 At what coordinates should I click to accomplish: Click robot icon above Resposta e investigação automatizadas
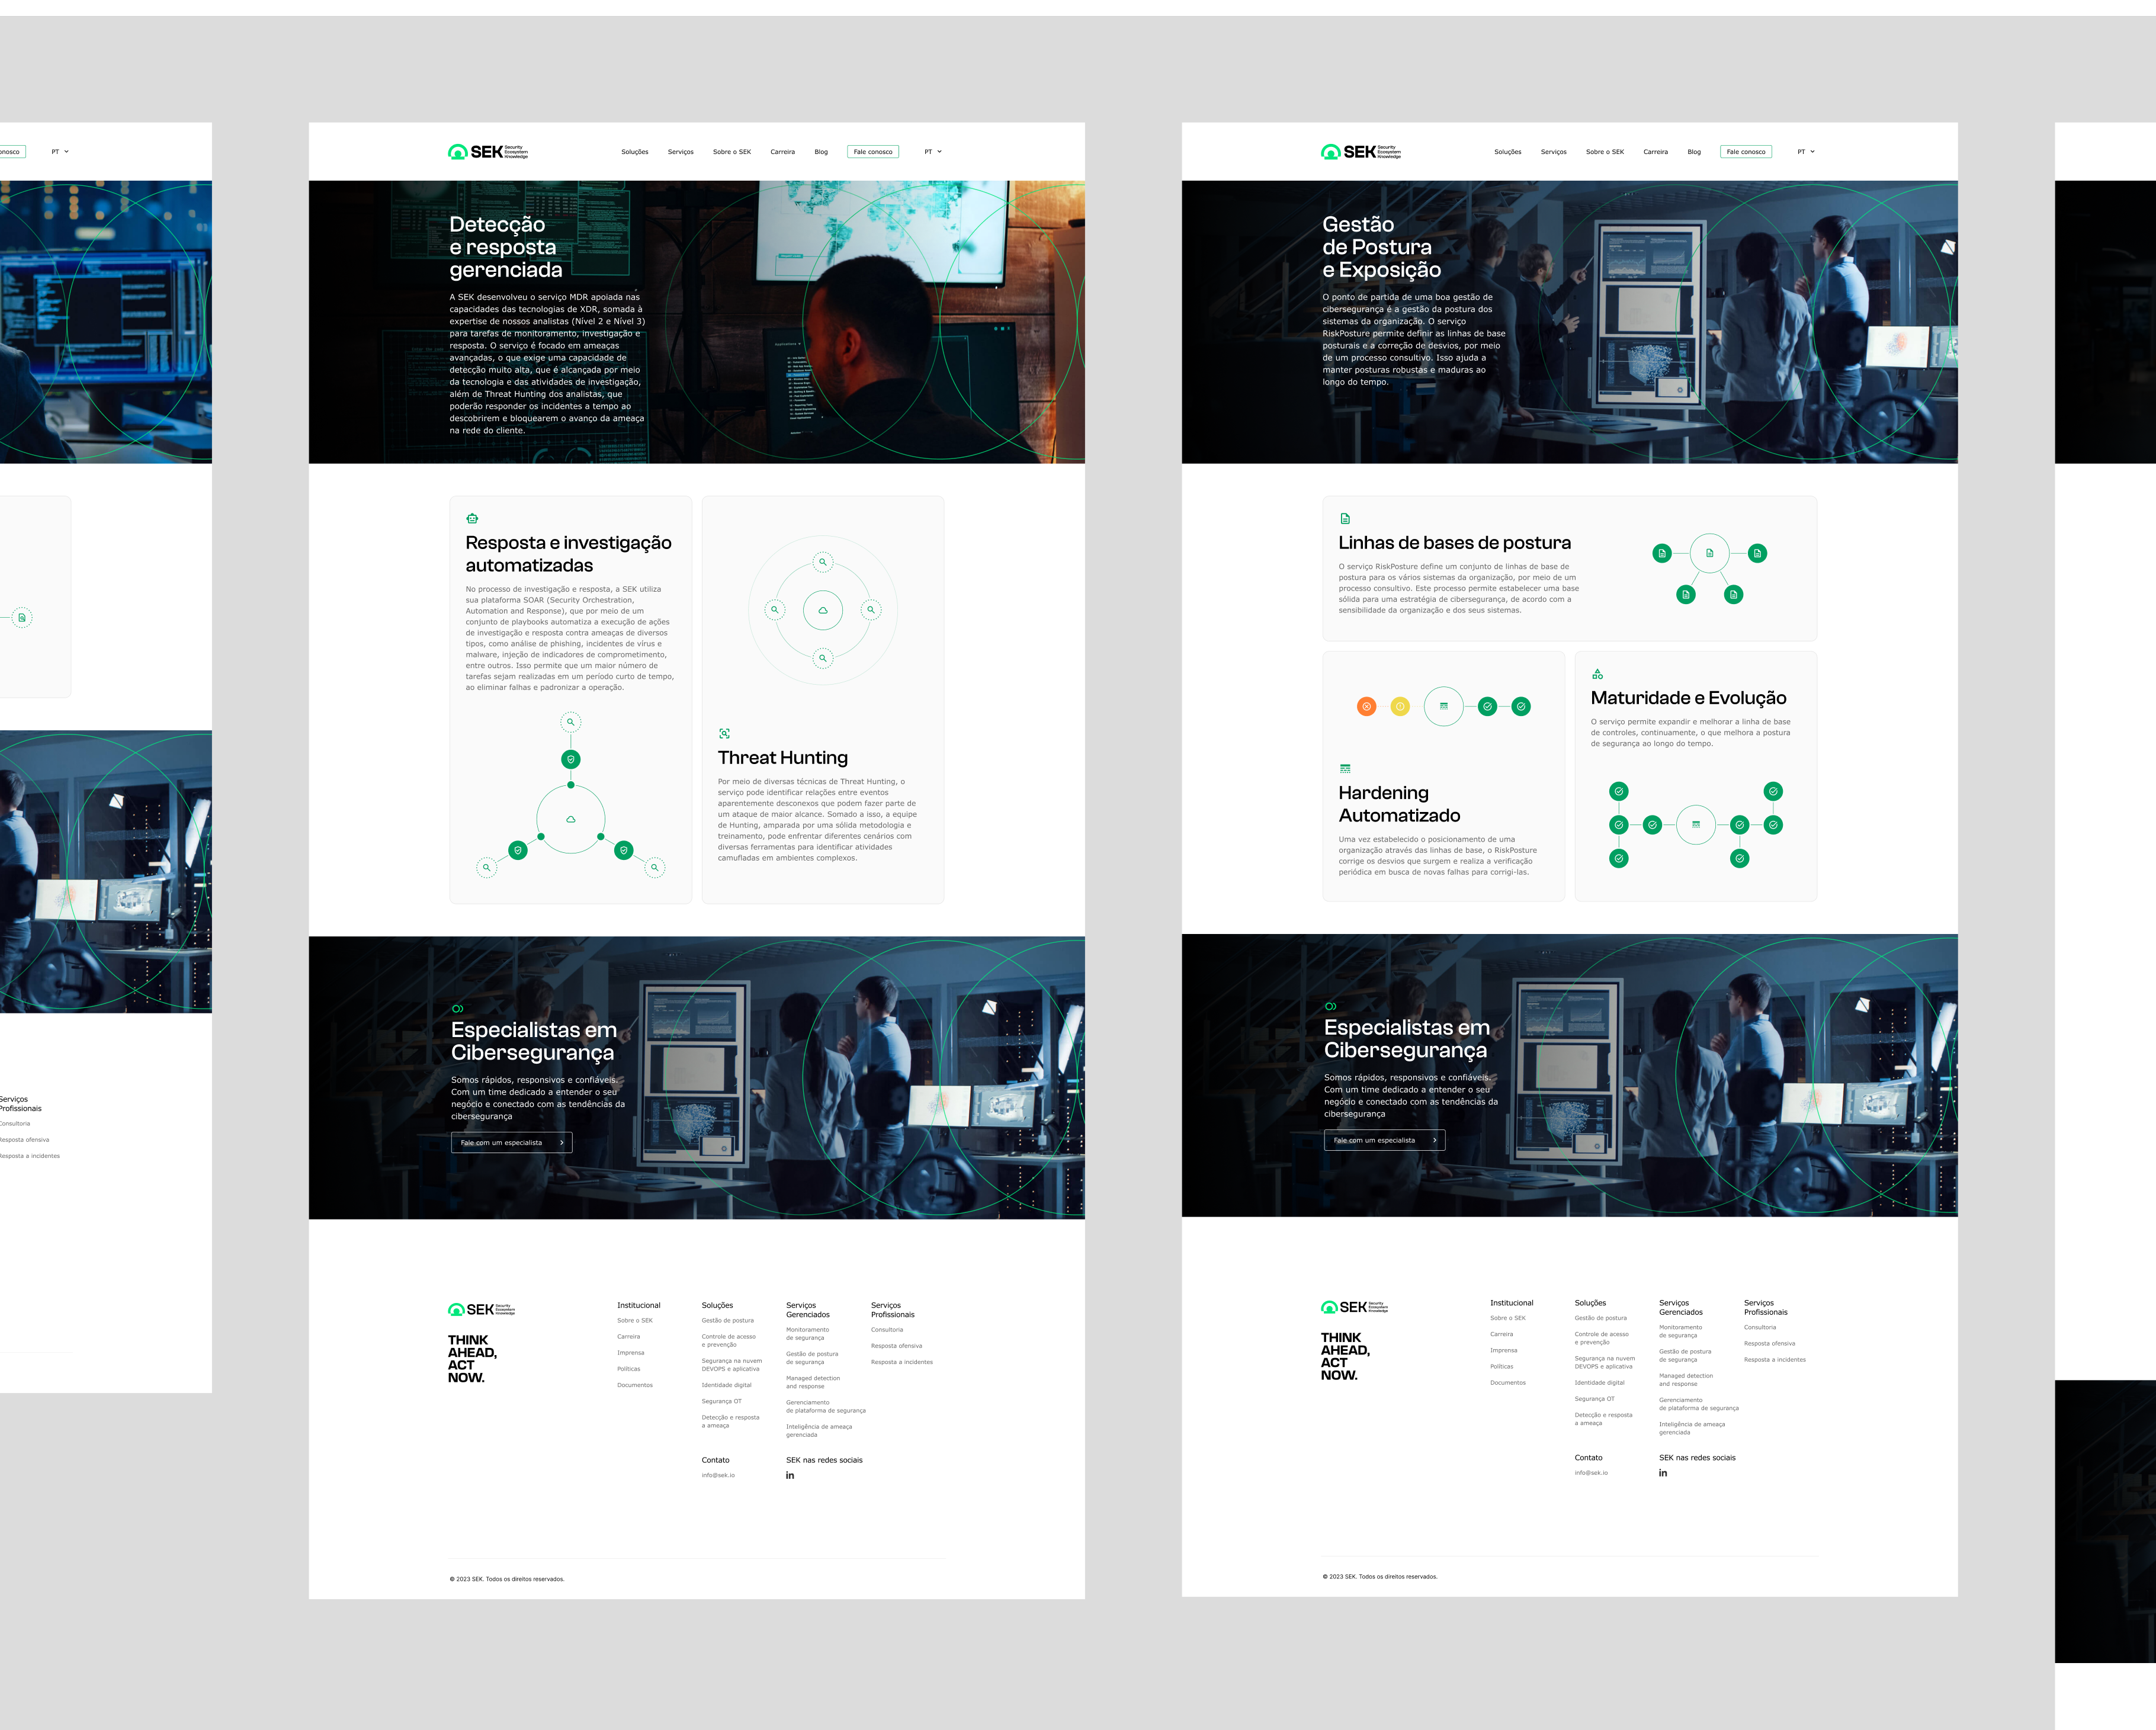pyautogui.click(x=472, y=518)
